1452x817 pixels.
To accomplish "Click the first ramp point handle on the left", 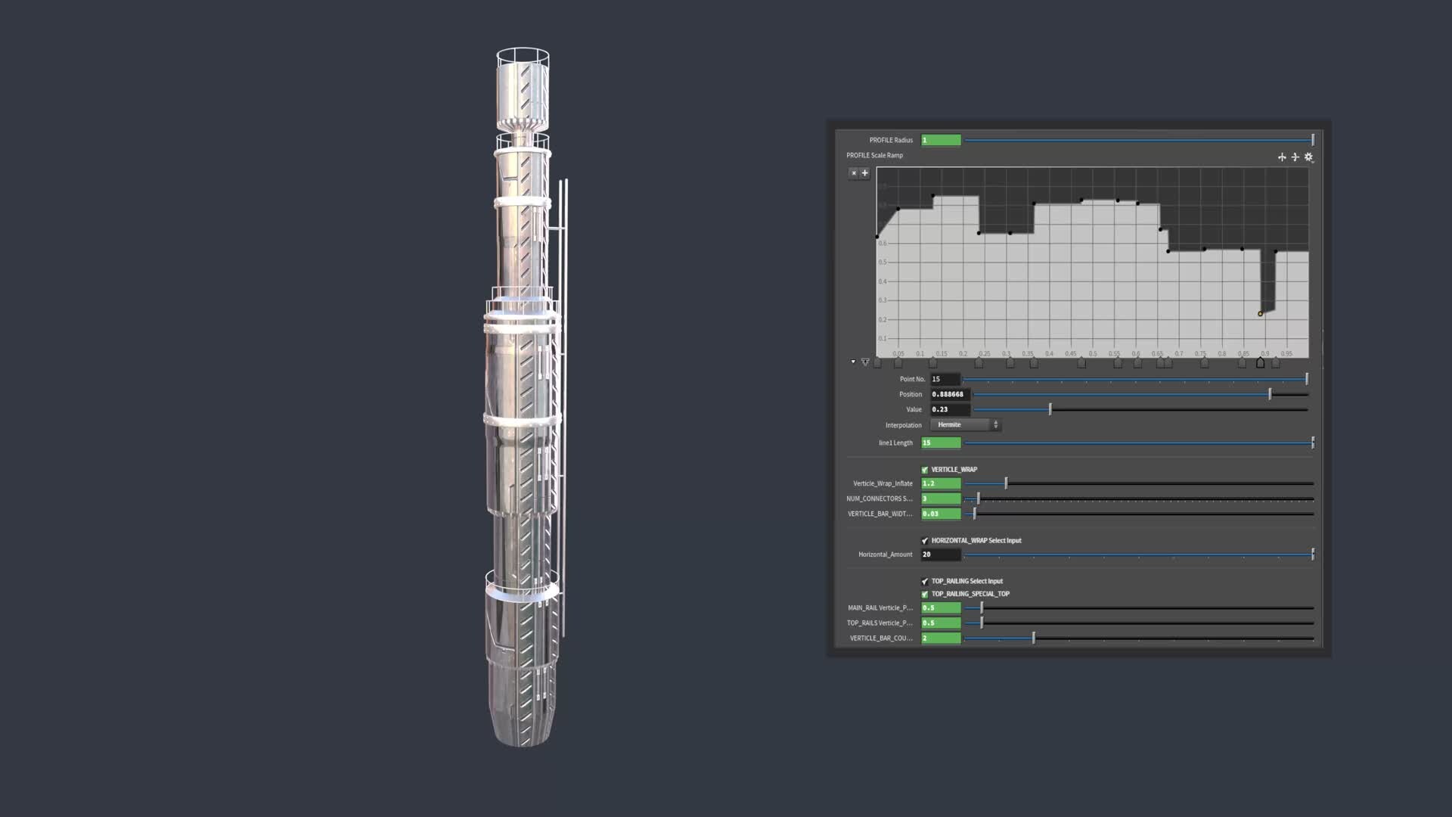I will coord(877,362).
